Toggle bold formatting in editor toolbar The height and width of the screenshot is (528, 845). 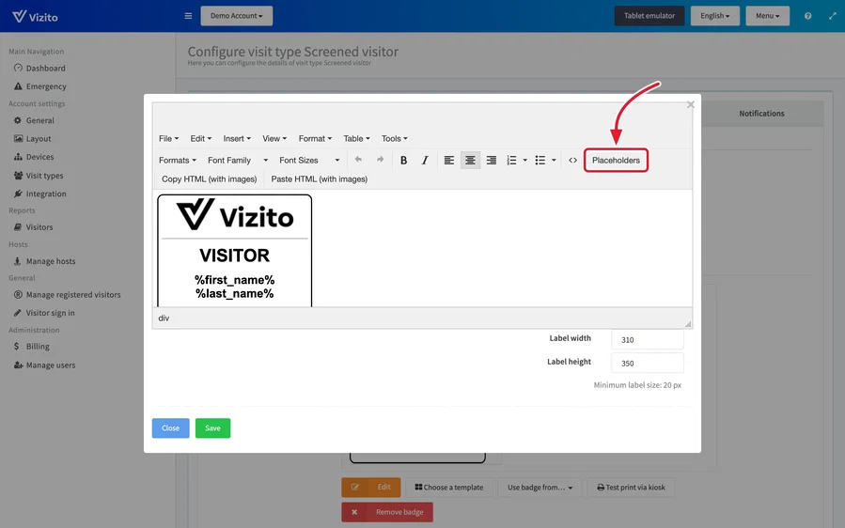(x=403, y=160)
